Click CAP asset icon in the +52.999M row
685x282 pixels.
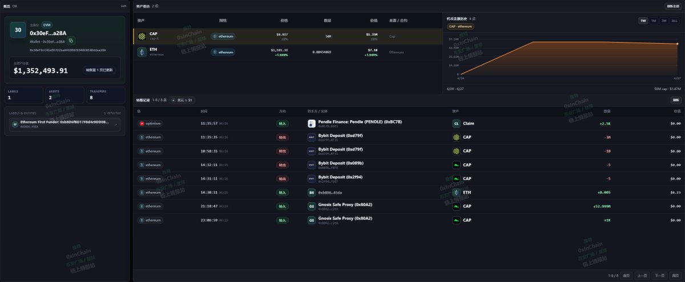coord(456,206)
